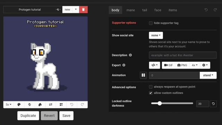This screenshot has height=125, width=222.
Task: Switch to the mane tab
Action: click(x=131, y=10)
